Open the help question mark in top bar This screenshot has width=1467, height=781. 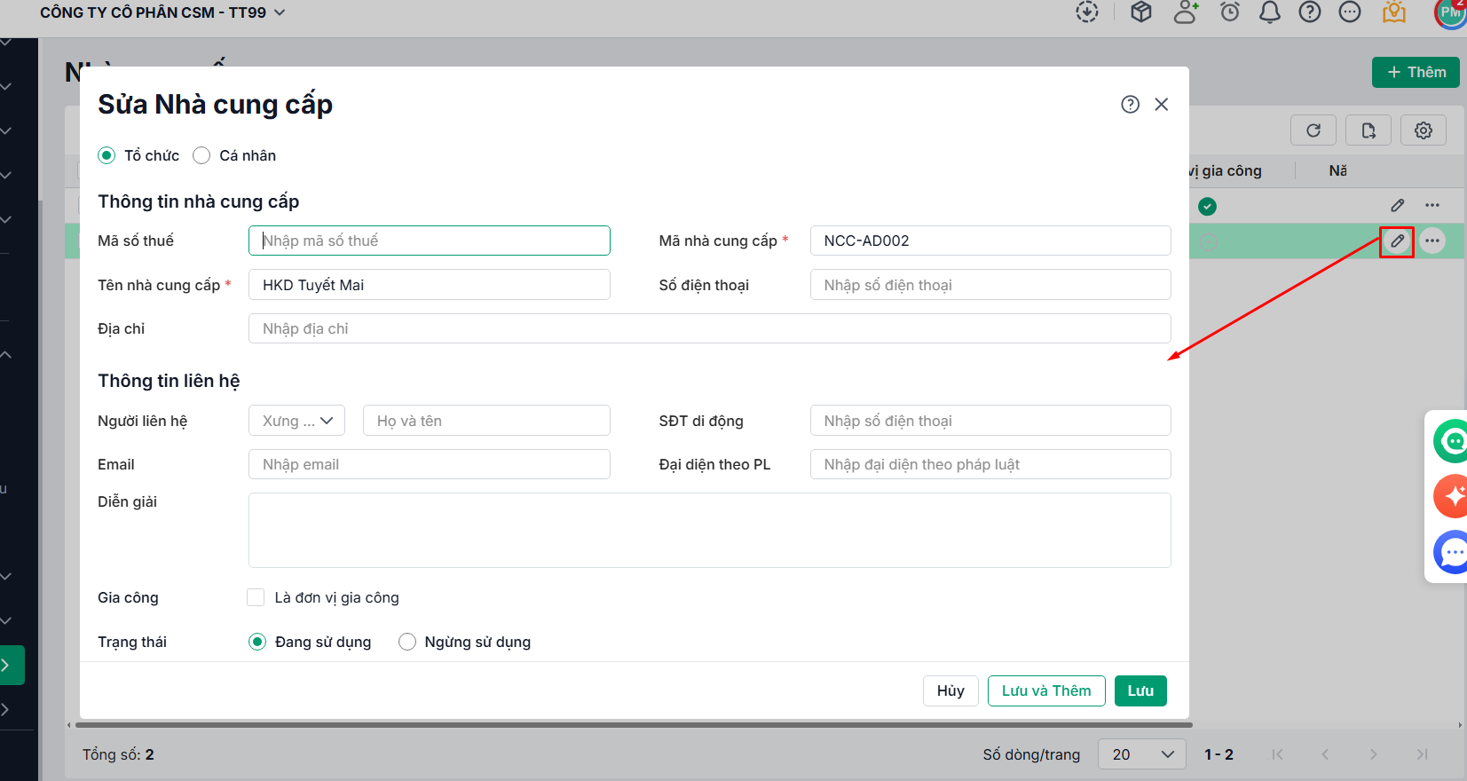click(1310, 12)
